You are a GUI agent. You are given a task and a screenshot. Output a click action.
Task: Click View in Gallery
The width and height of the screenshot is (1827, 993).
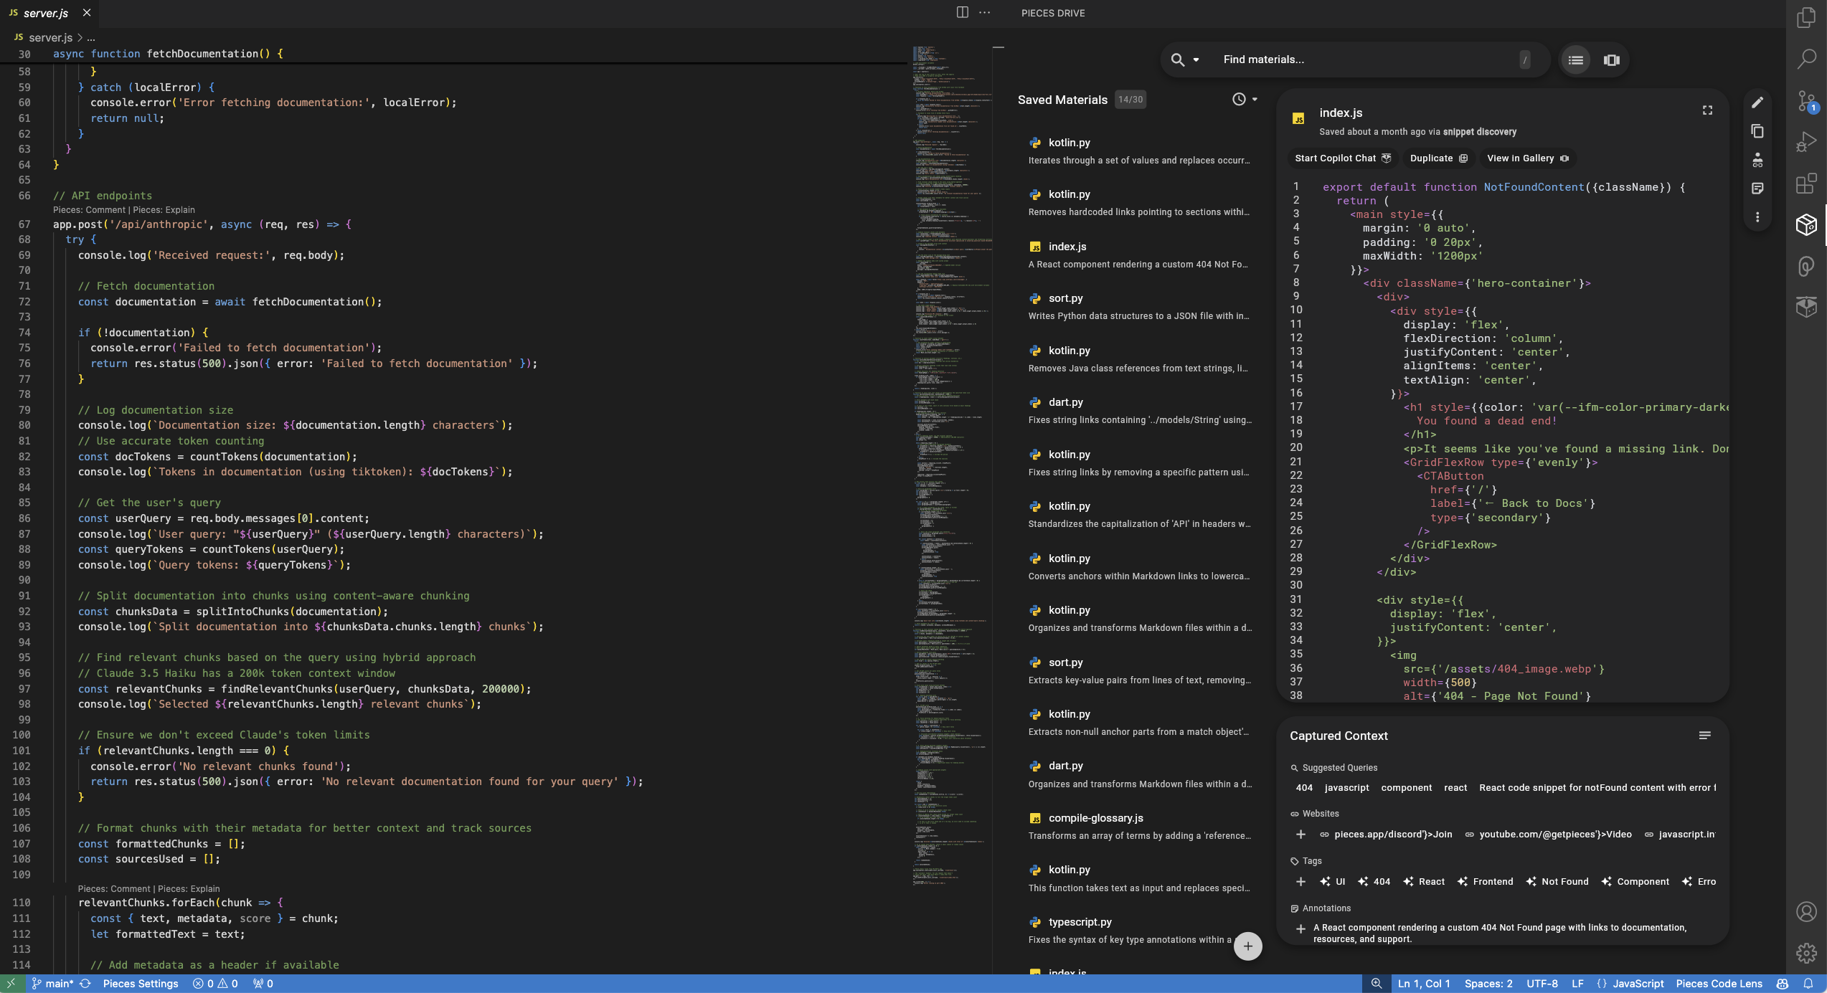1527,158
